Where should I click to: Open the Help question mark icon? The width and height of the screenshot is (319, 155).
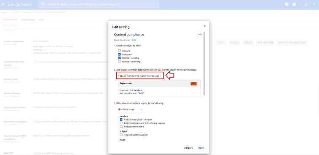tap(294, 4)
